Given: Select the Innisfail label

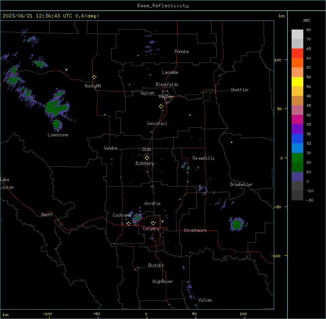Looking at the screenshot, I should click(x=157, y=124).
